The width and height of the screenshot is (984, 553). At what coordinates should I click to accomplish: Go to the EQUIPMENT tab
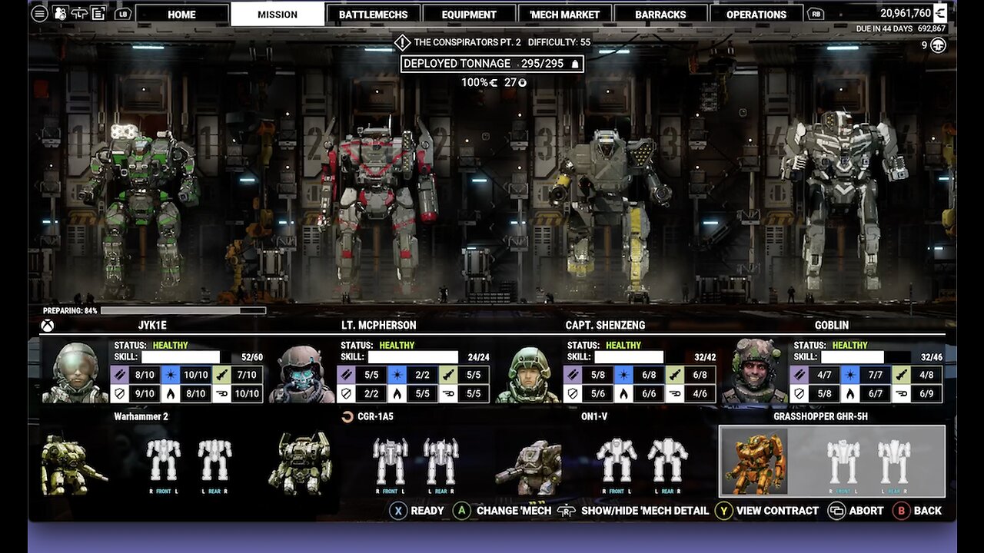tap(469, 15)
